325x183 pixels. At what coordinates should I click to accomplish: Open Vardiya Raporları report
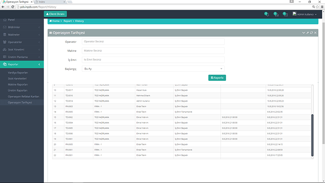18,73
